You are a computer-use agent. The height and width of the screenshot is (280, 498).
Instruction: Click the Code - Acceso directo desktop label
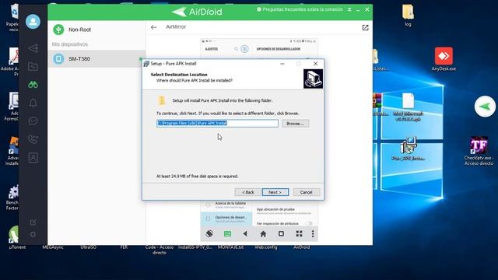[160, 250]
